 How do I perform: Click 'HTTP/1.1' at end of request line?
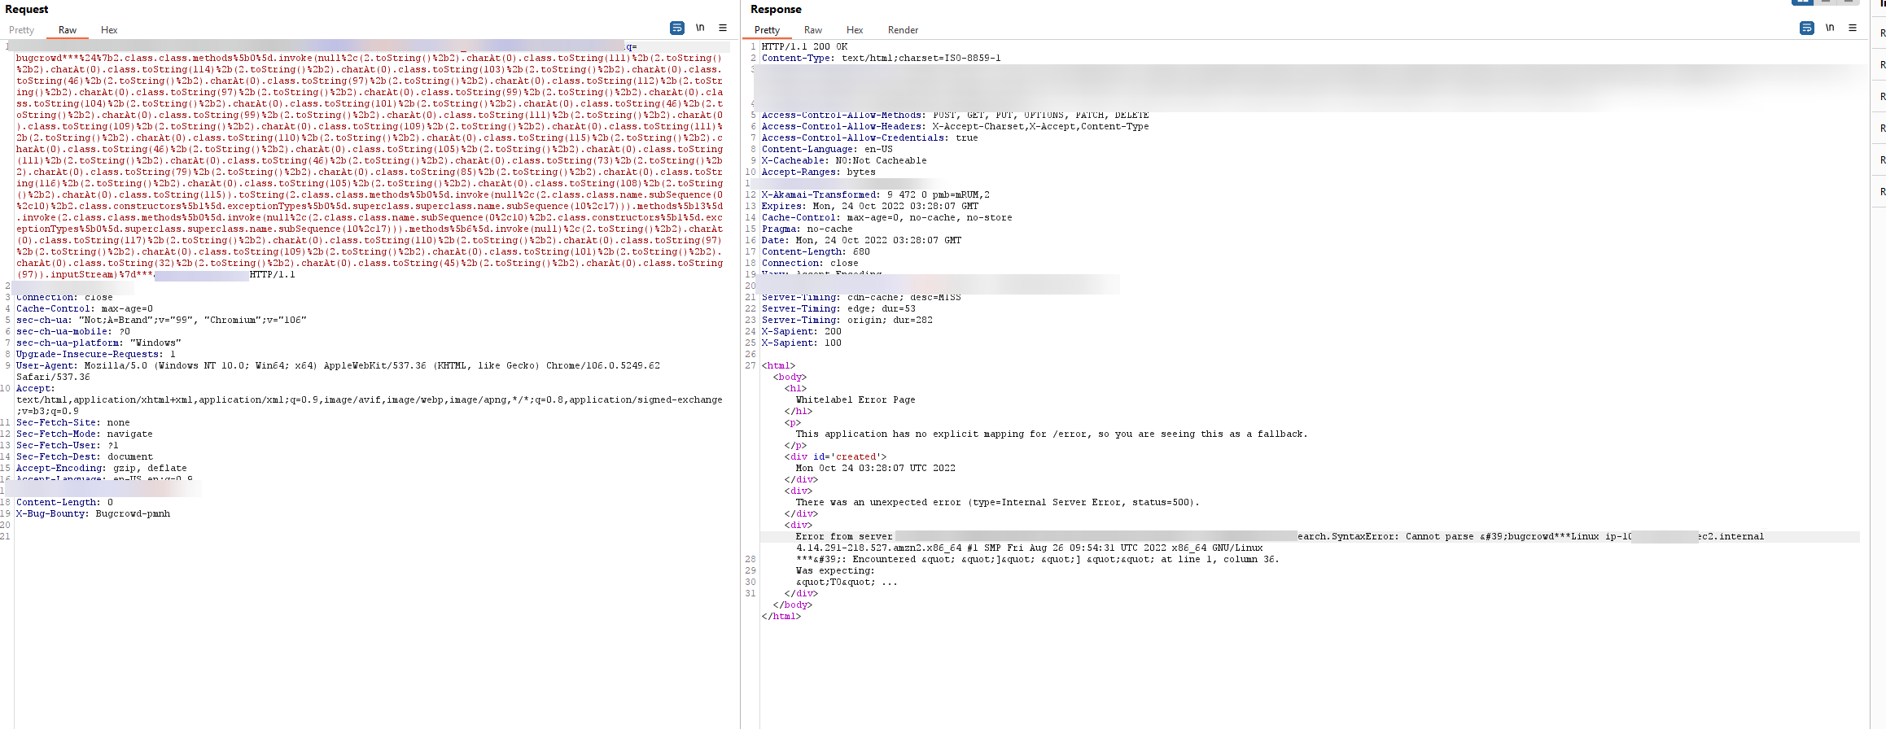272,275
